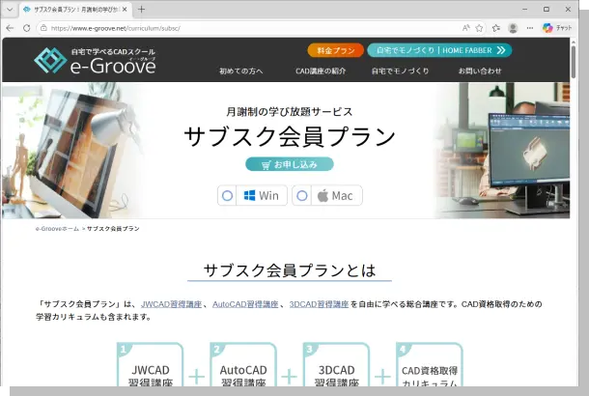Open the 料金プラン orange button

[335, 50]
